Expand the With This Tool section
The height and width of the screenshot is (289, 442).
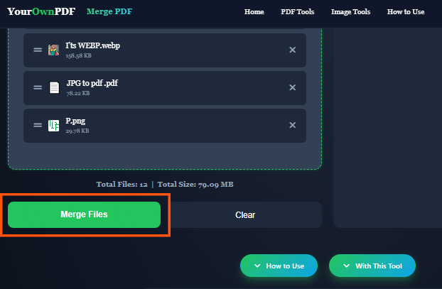point(372,266)
